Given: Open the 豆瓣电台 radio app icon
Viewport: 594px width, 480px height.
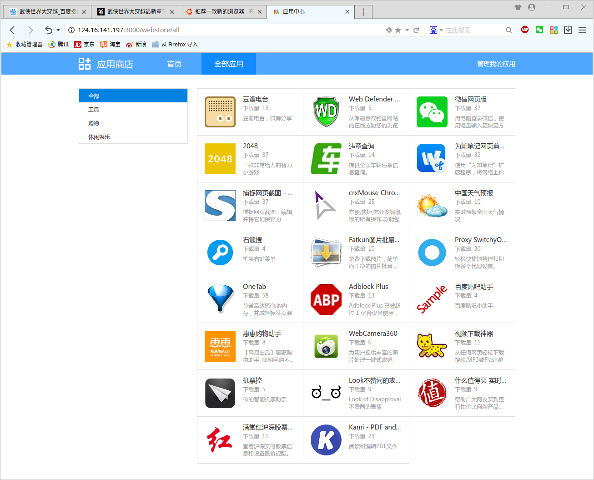Looking at the screenshot, I should (x=220, y=112).
